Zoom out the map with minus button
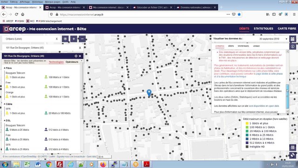Viewport: 298px width, 168px height. pos(82,39)
